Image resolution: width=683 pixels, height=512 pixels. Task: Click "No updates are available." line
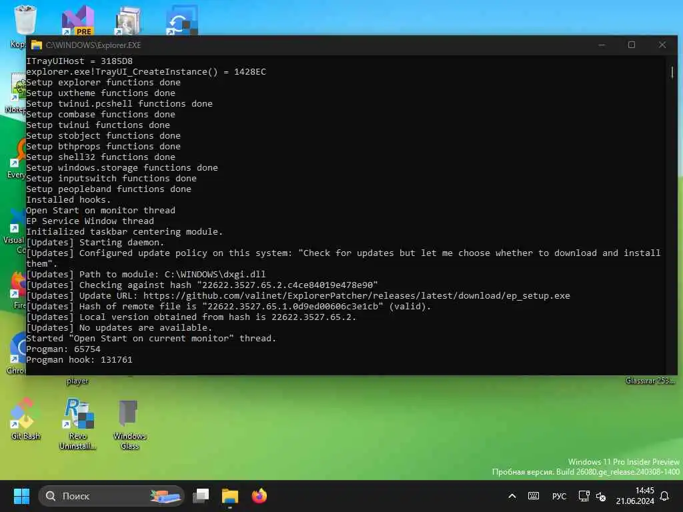click(119, 327)
